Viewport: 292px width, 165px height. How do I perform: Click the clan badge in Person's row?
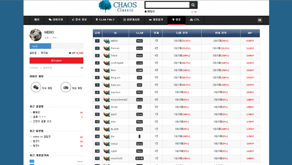(139, 48)
